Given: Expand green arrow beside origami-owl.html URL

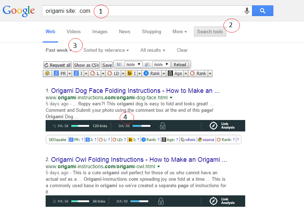Looking at the screenshot, I should coord(159,166).
